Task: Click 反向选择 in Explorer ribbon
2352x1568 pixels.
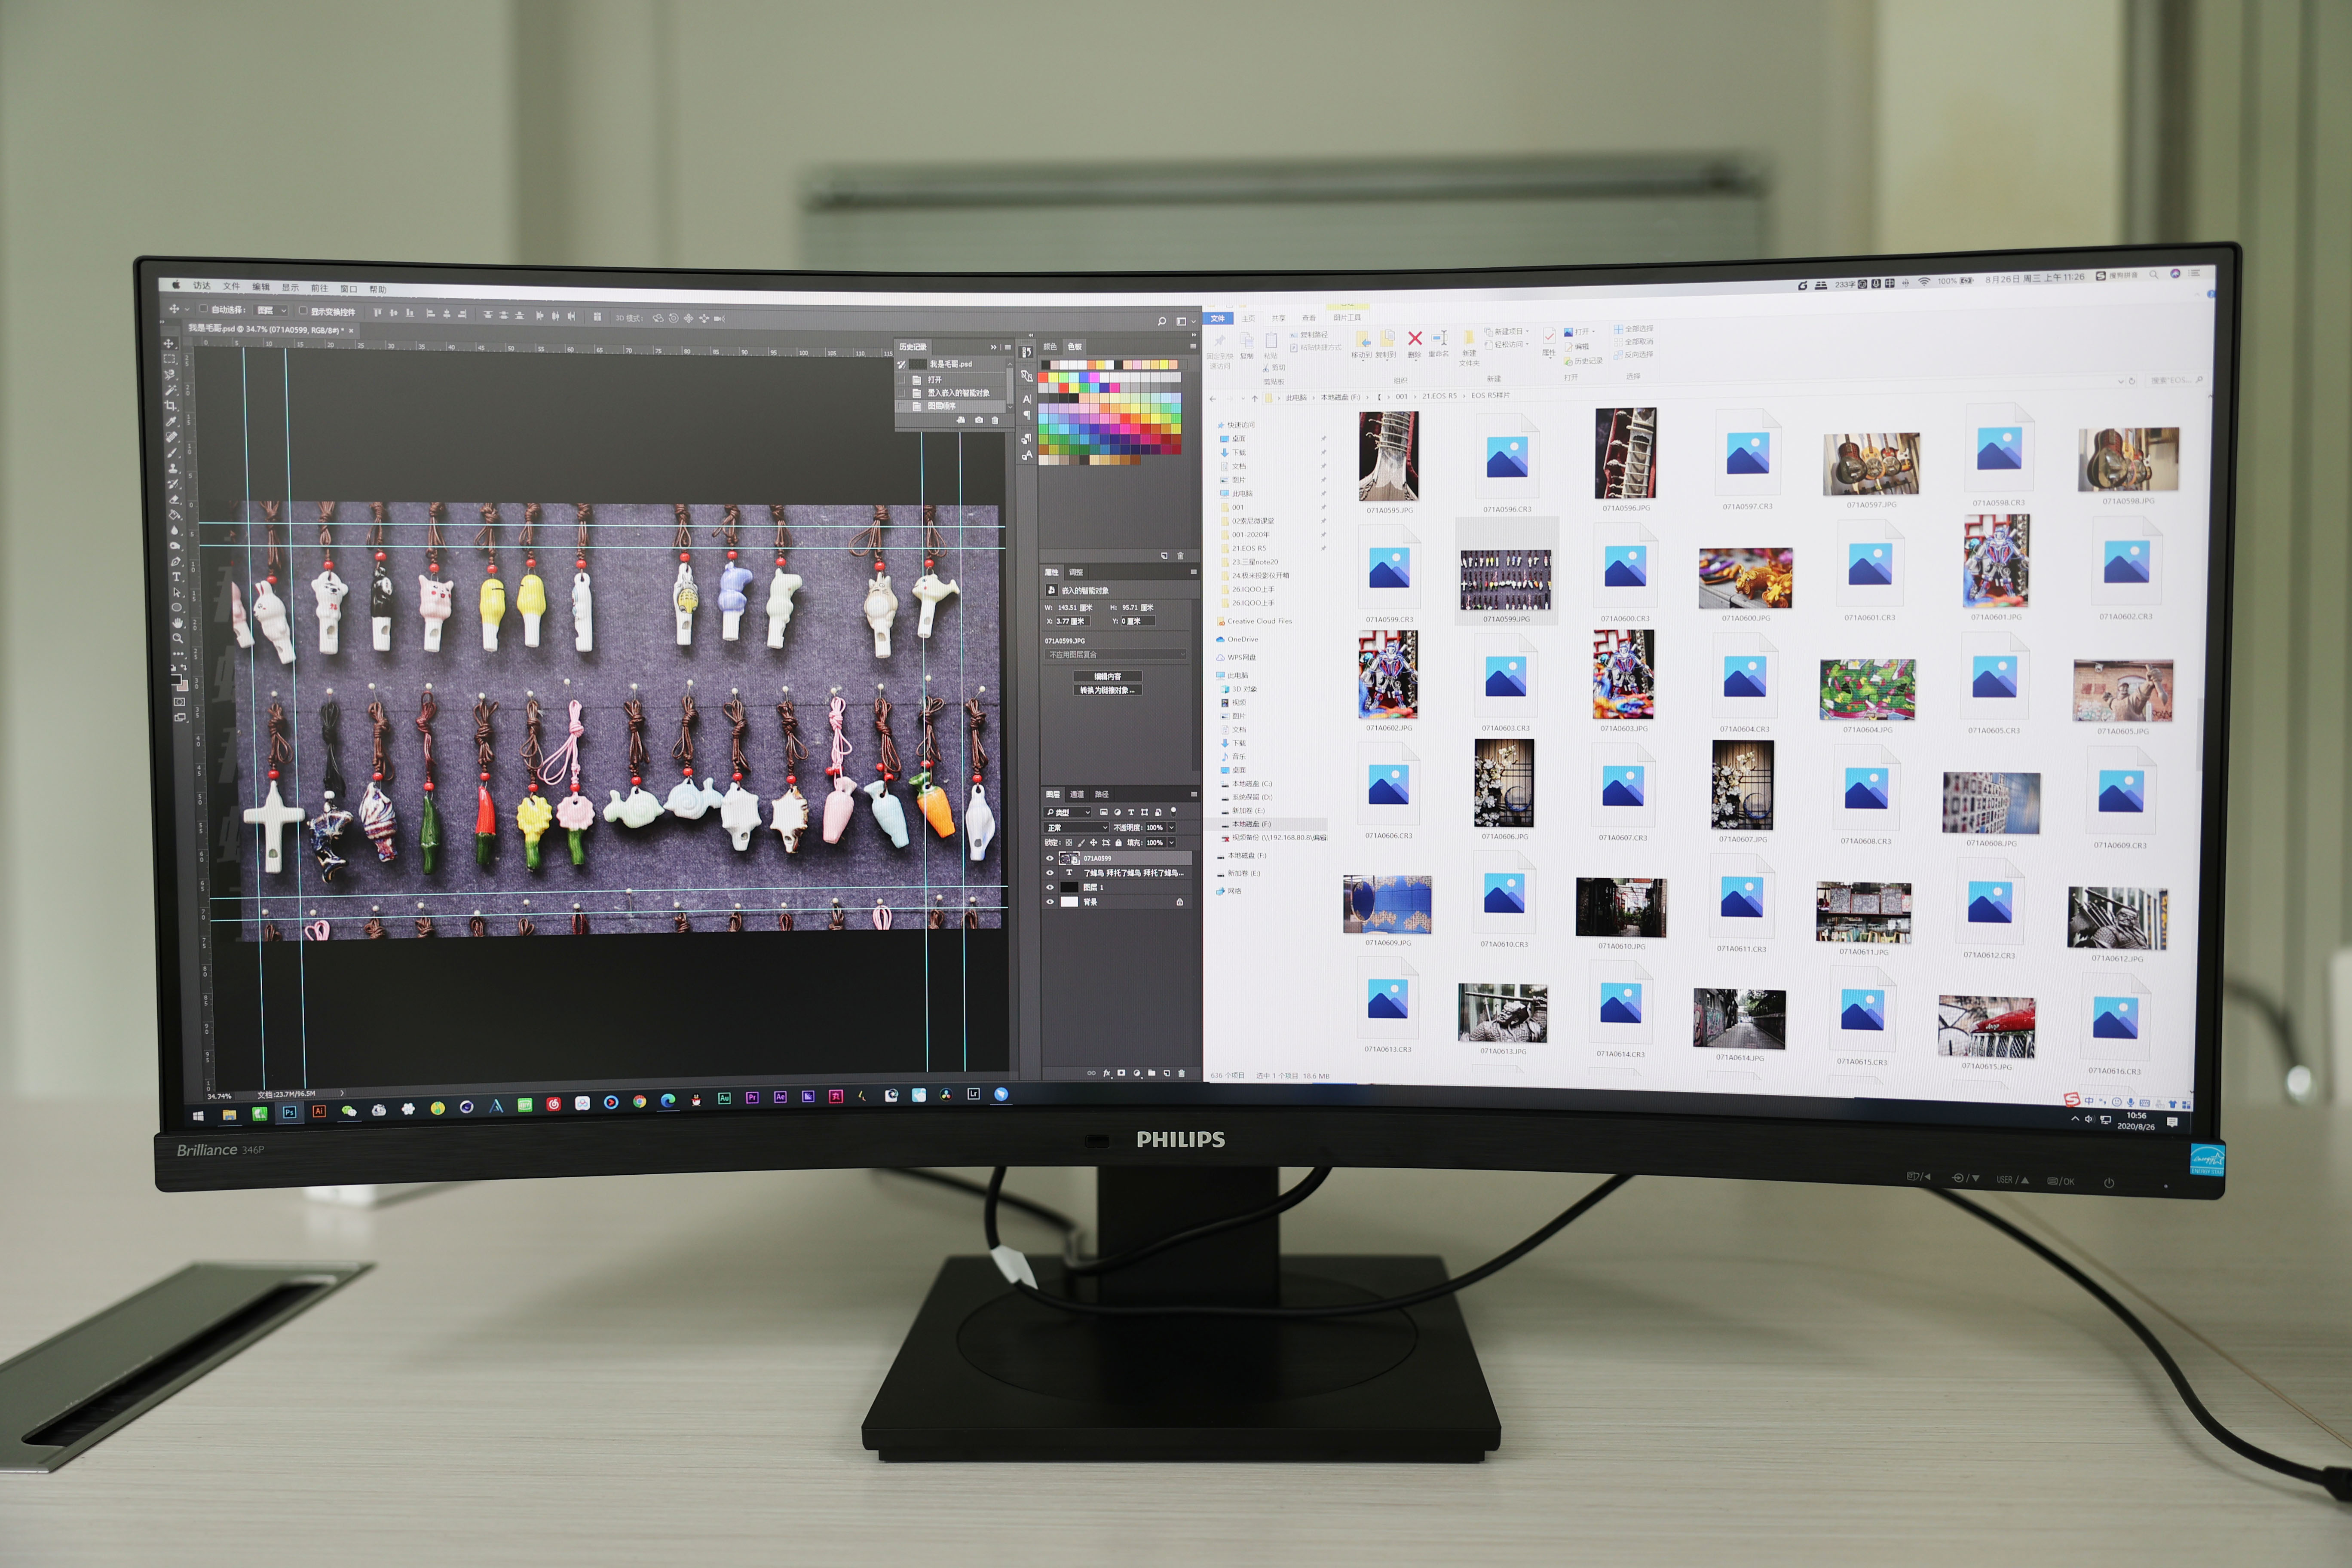Action: click(1634, 355)
